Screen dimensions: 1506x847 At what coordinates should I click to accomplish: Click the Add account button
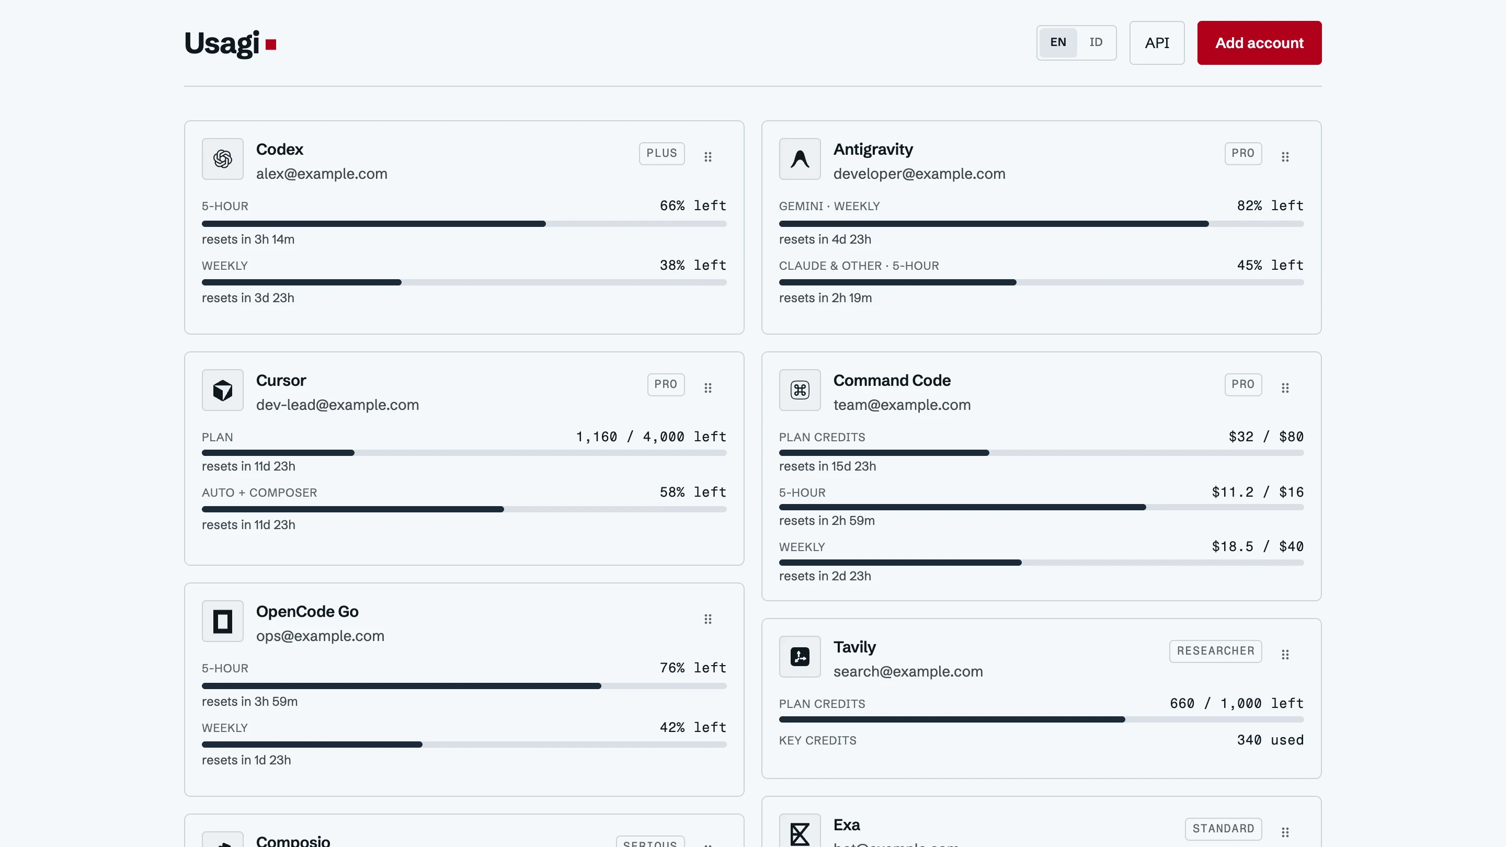click(1259, 43)
